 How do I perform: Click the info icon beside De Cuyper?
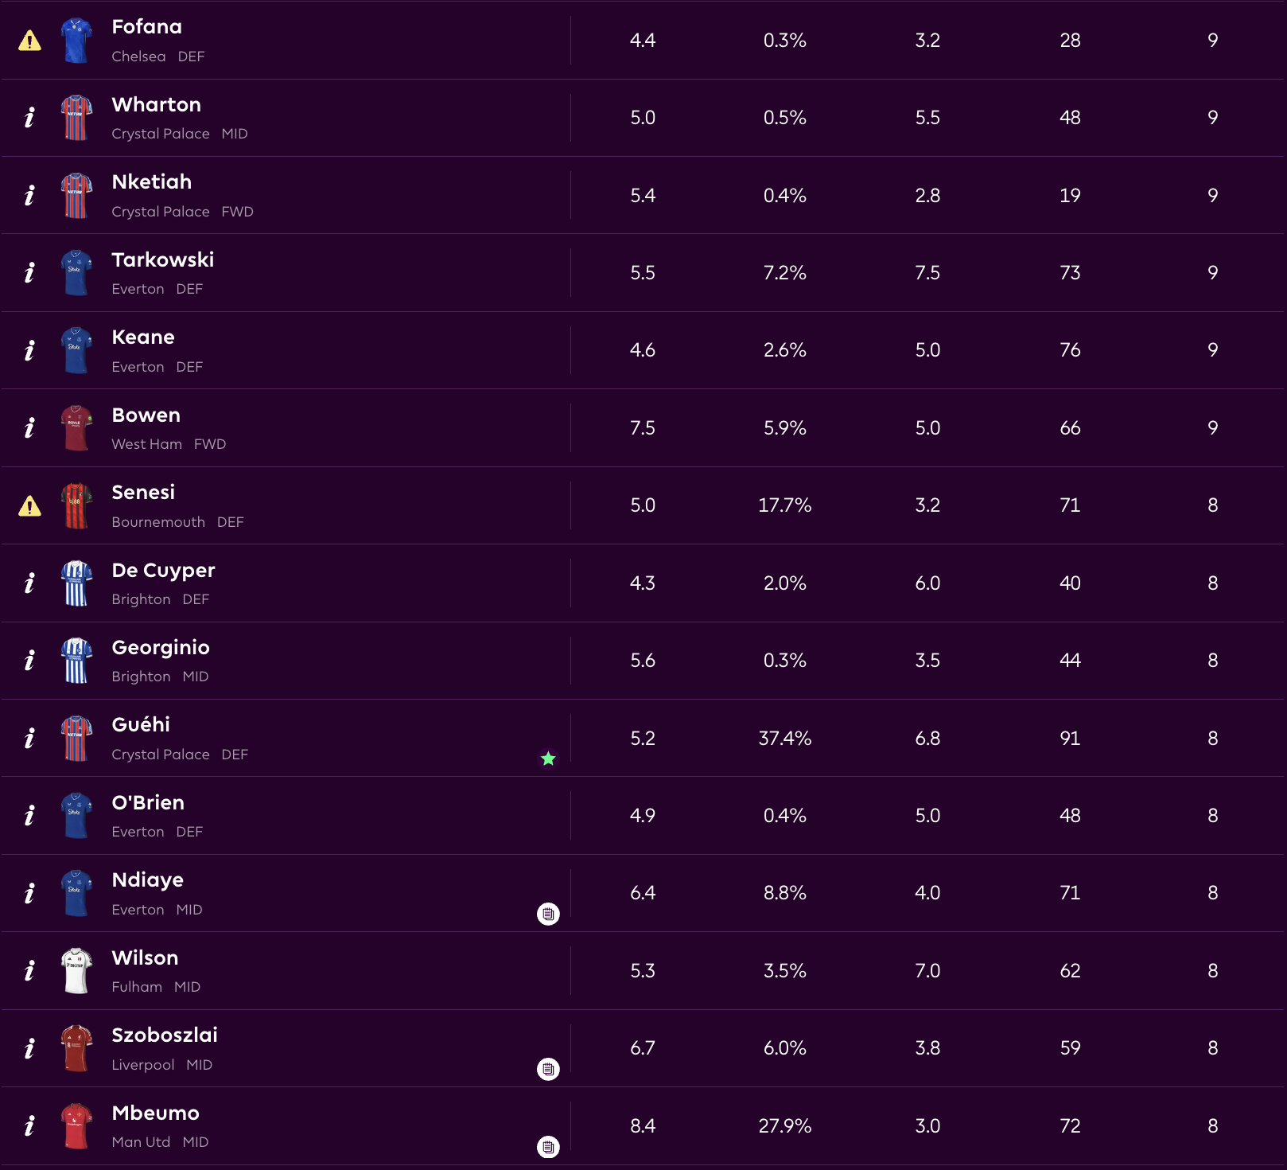tap(29, 583)
